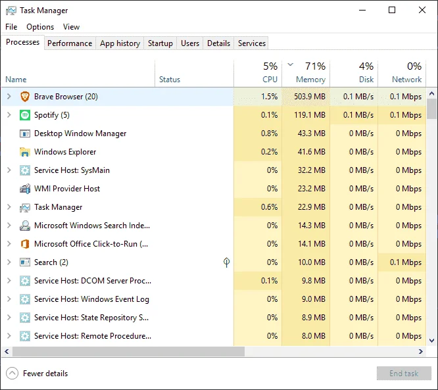The image size is (438, 390).
Task: Click the vertical scrollbar up arrow
Action: pos(431,93)
